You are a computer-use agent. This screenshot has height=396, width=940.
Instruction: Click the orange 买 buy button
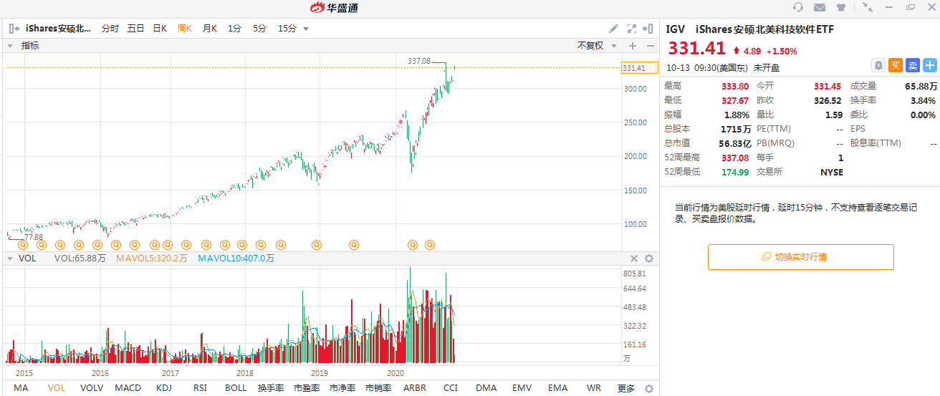(x=896, y=65)
